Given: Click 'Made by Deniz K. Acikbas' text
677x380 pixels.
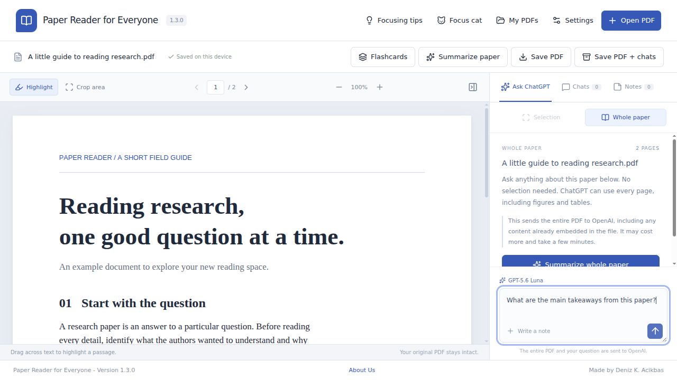Looking at the screenshot, I should (626, 370).
